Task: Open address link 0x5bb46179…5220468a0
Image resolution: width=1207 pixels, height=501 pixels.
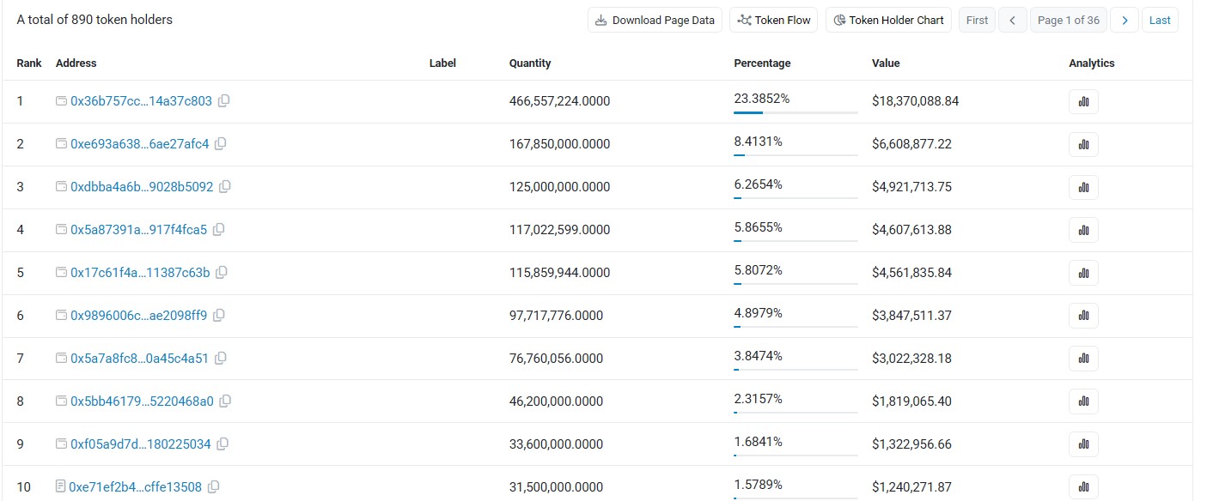Action: 142,401
